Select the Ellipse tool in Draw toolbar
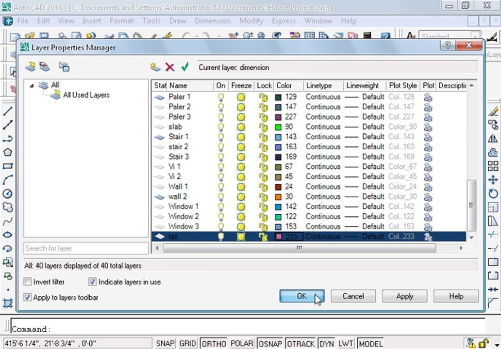Image resolution: width=501 pixels, height=349 pixels. (x=8, y=235)
